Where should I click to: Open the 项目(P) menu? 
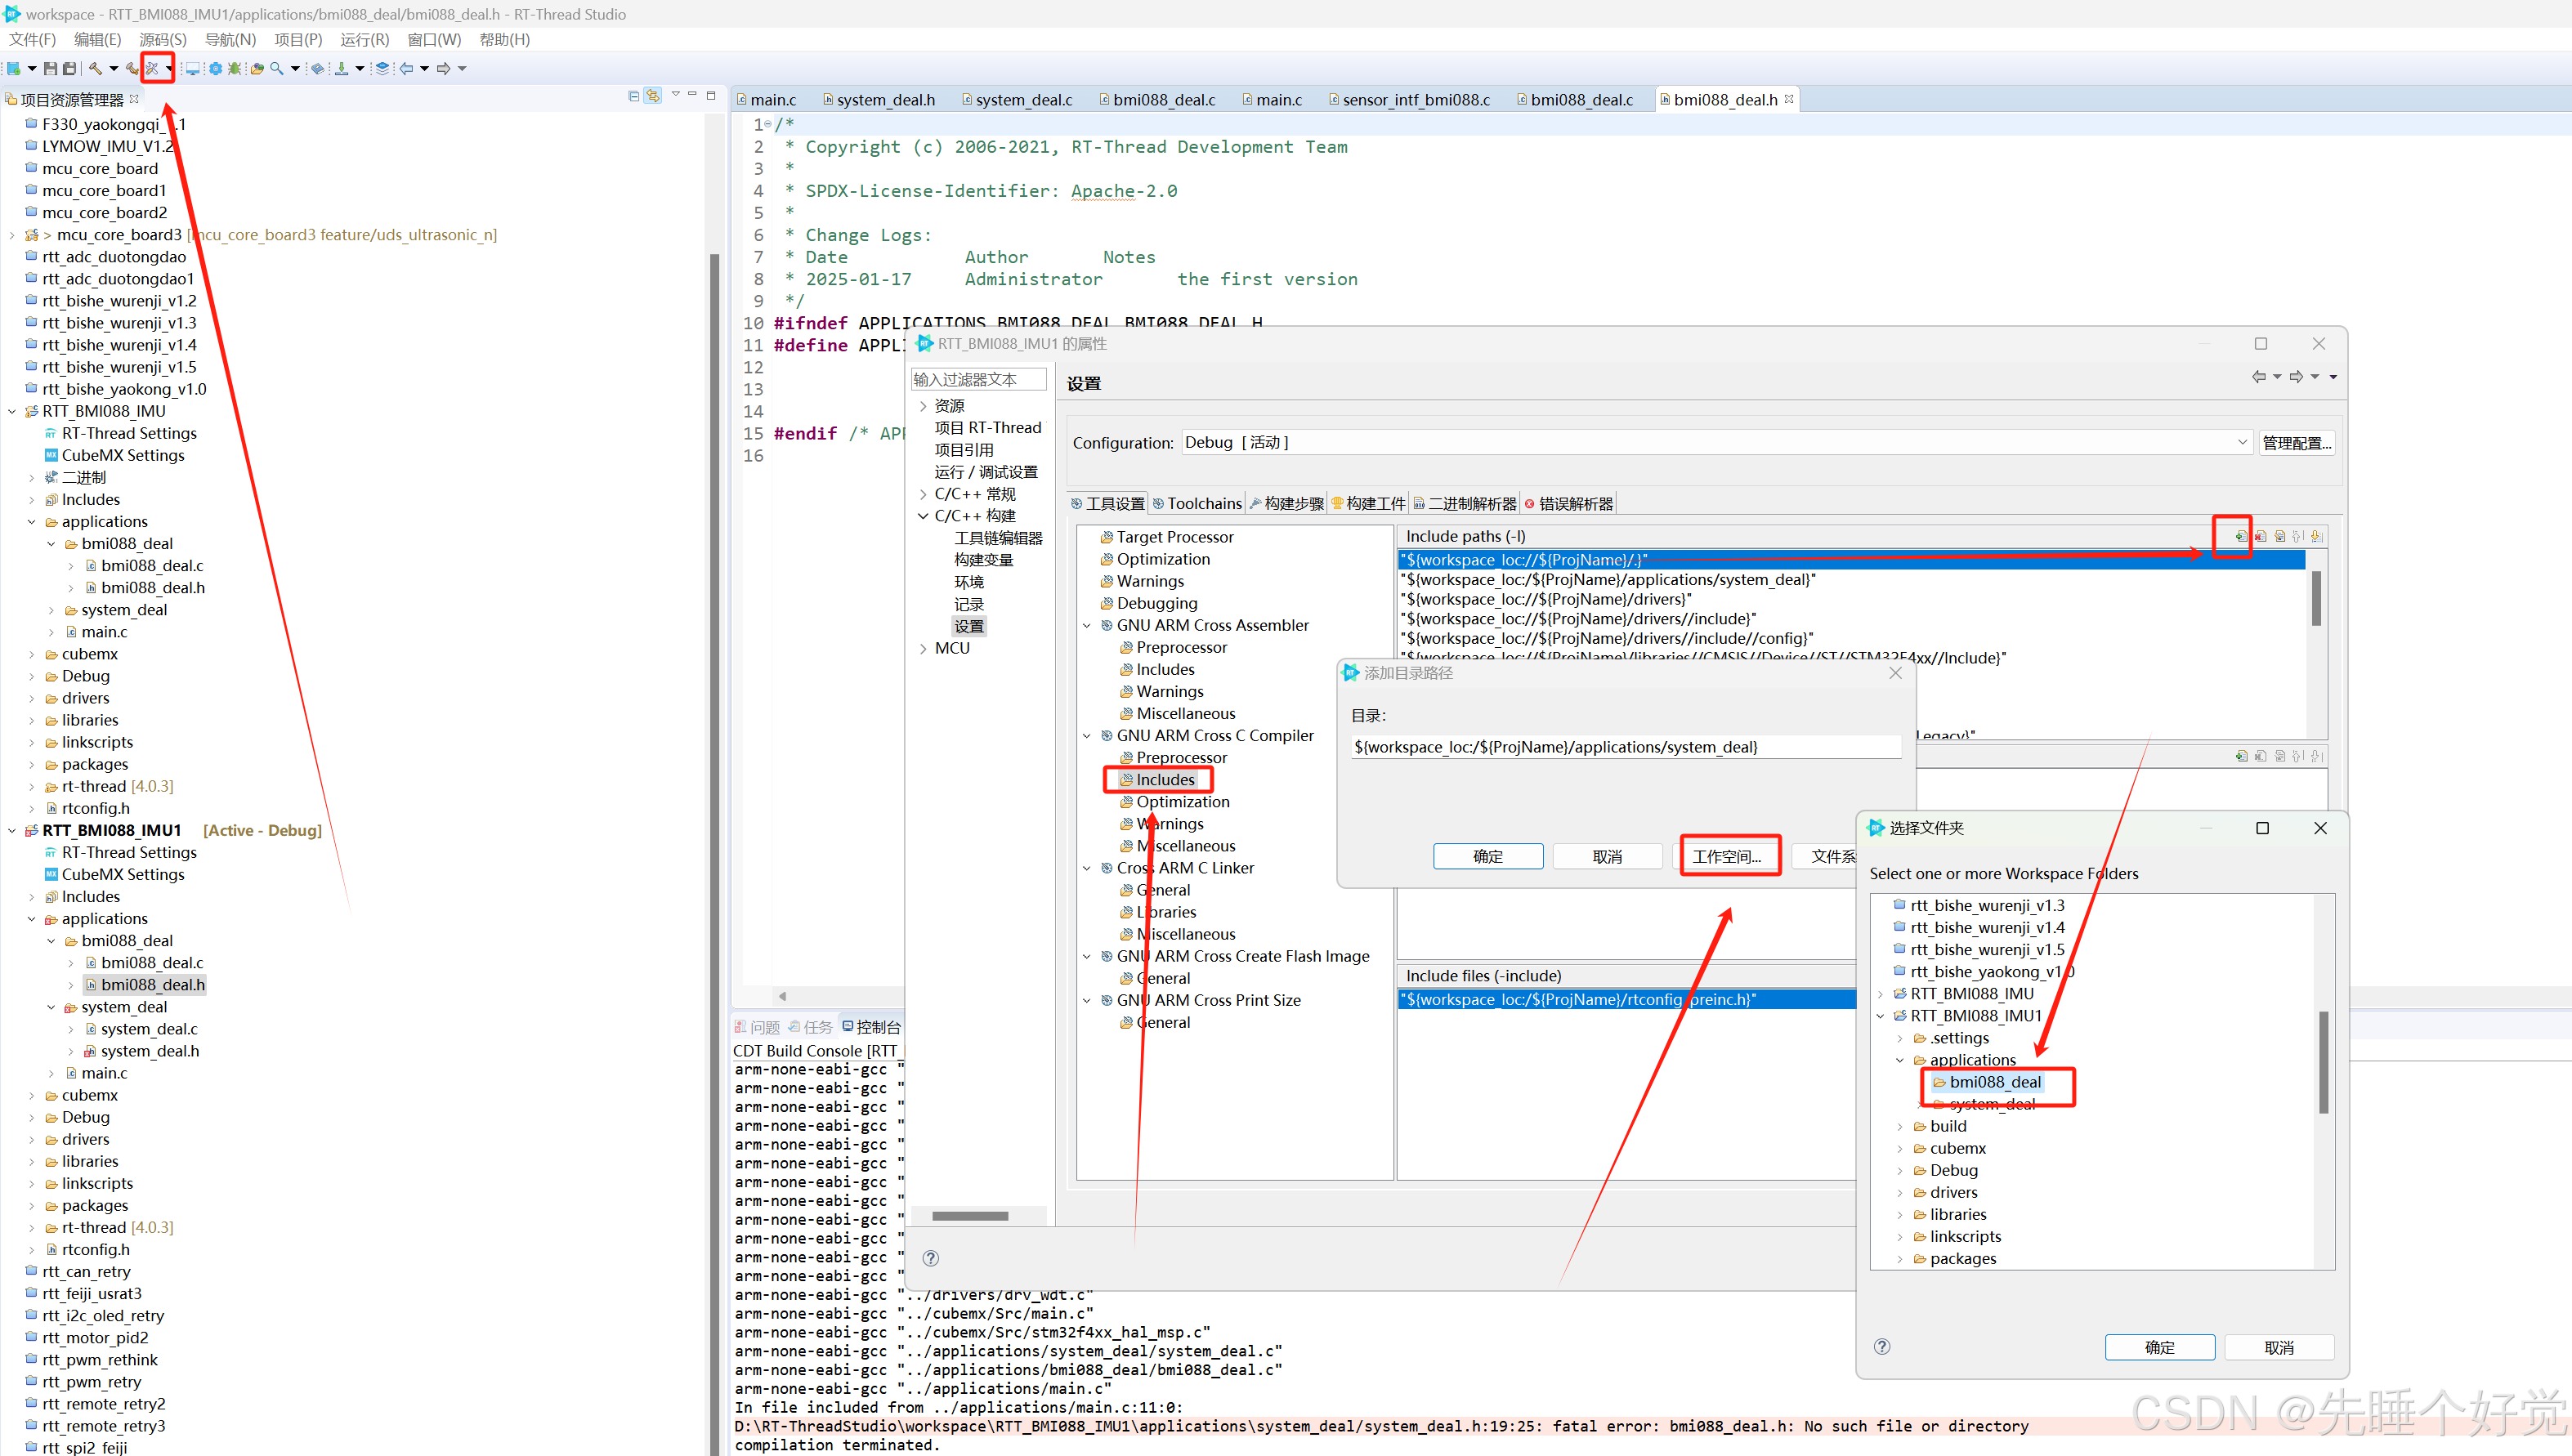(298, 39)
